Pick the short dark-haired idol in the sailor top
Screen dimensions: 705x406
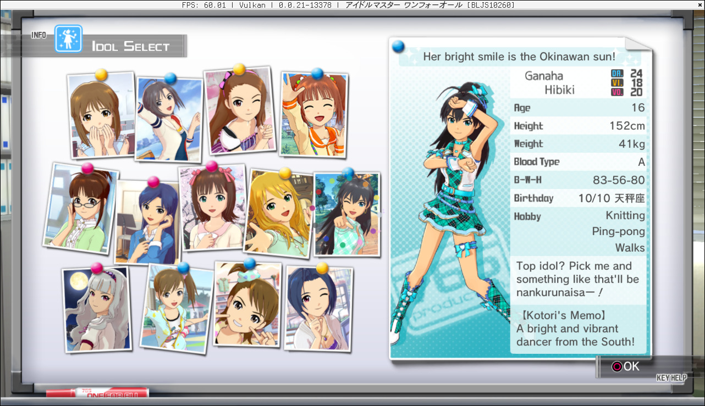(169, 119)
